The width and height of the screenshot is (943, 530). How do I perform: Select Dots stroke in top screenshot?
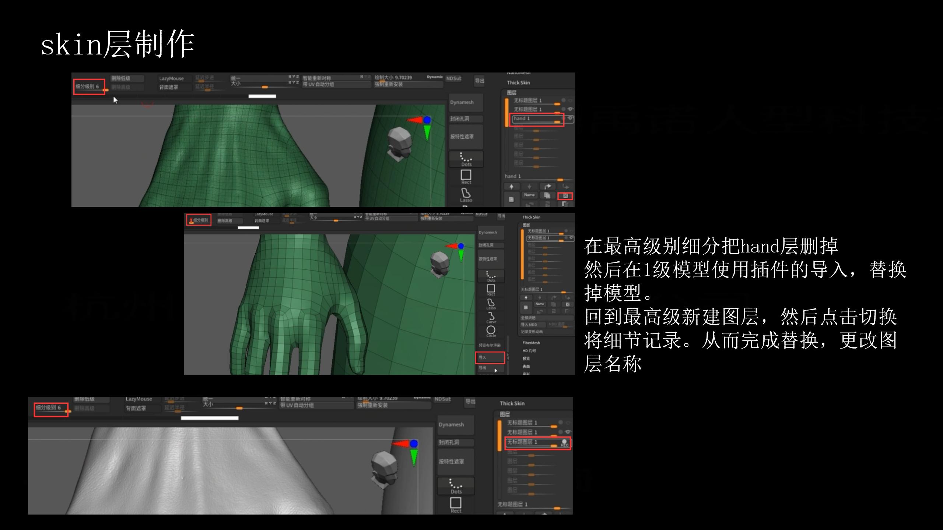point(466,159)
